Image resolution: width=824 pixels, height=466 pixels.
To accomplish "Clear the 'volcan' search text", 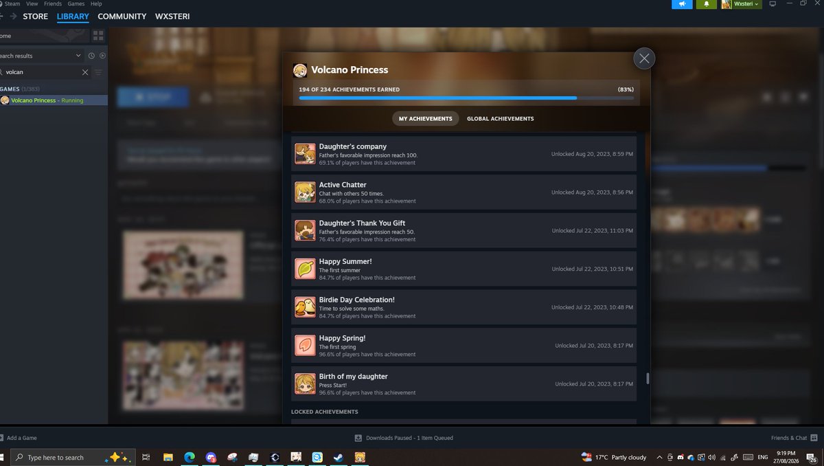I will (x=85, y=72).
